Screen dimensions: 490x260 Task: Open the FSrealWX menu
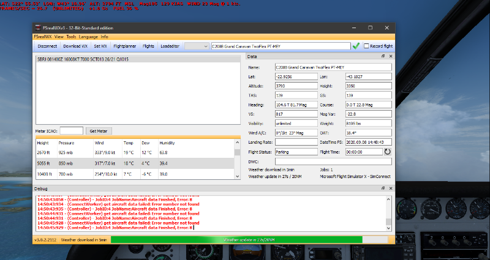43,37
